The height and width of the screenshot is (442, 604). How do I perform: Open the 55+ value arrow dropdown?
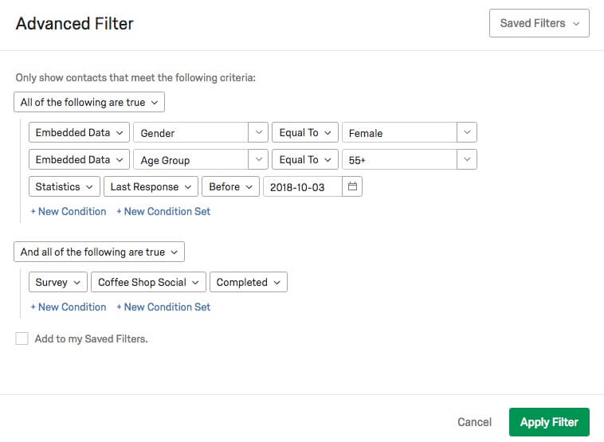click(x=467, y=159)
